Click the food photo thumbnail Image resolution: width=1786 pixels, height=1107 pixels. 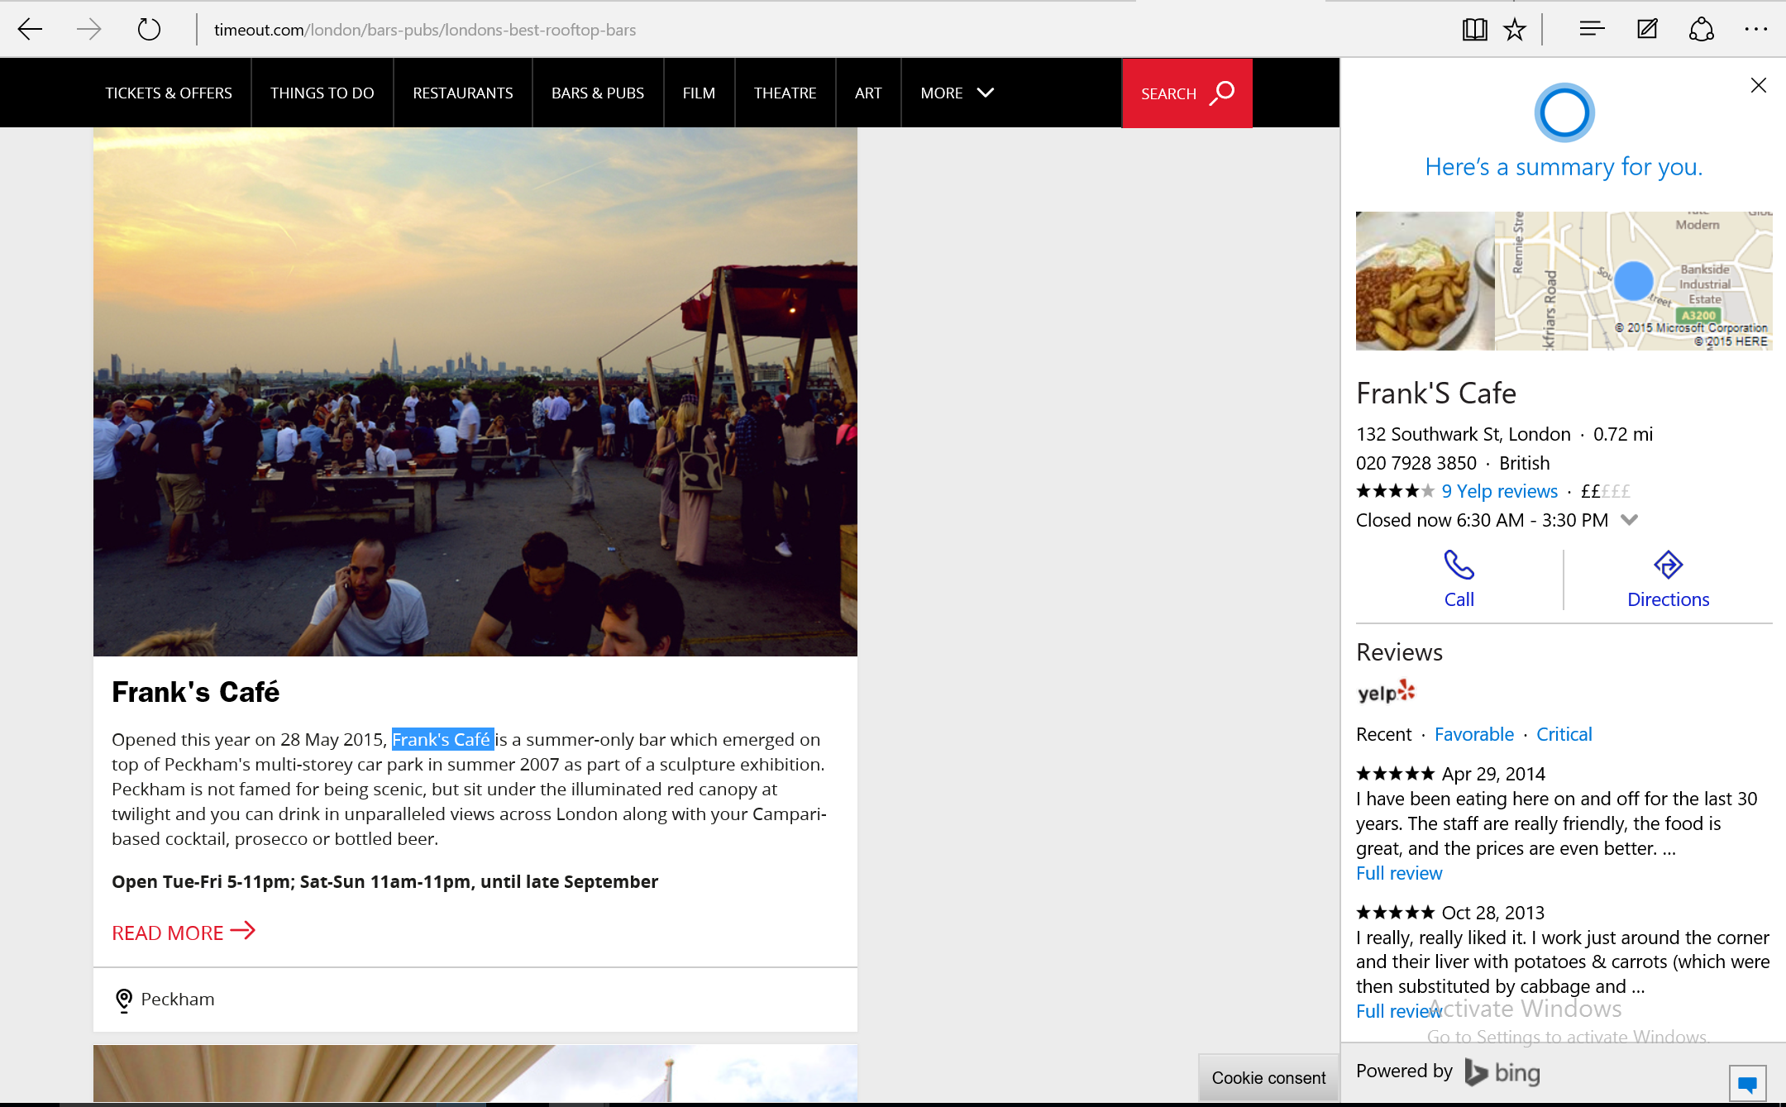(x=1425, y=281)
